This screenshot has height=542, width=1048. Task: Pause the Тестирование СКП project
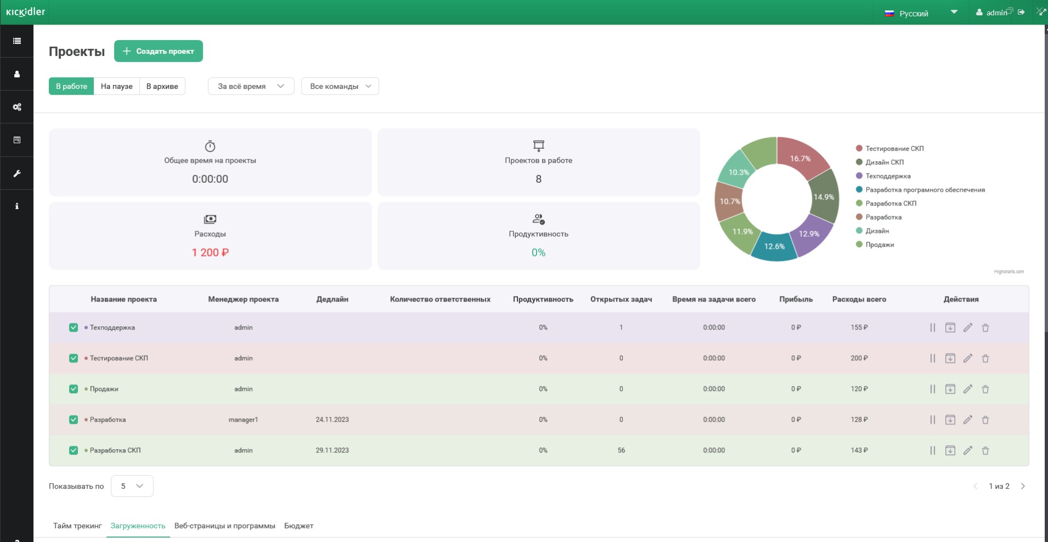[x=933, y=359]
